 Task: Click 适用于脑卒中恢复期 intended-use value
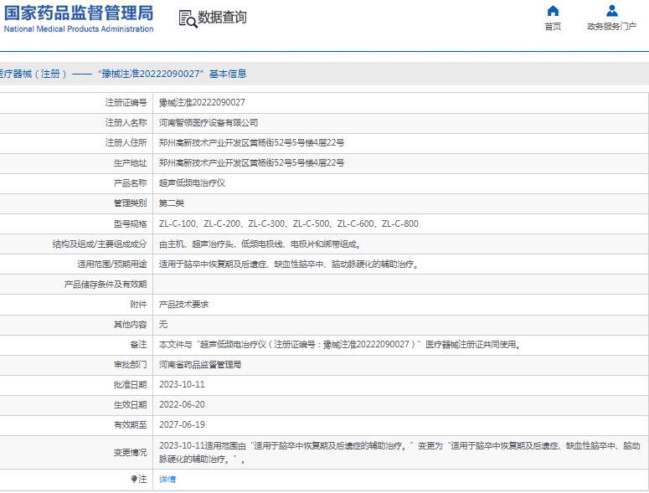(289, 264)
